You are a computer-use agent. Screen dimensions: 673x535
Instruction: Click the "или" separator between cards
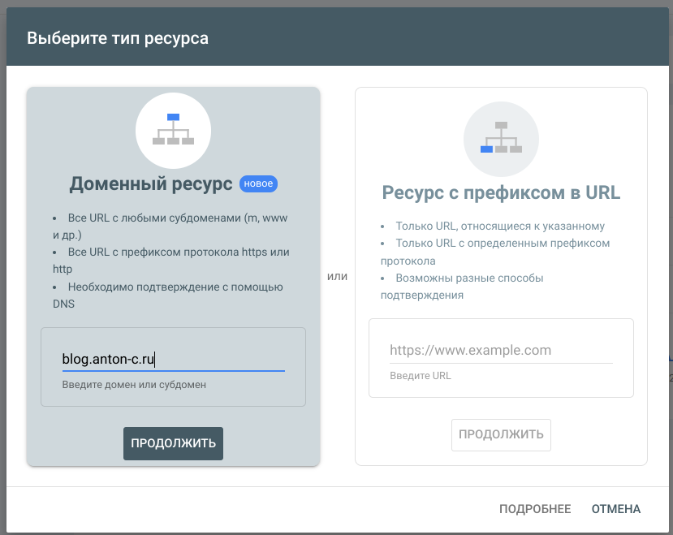pyautogui.click(x=337, y=277)
